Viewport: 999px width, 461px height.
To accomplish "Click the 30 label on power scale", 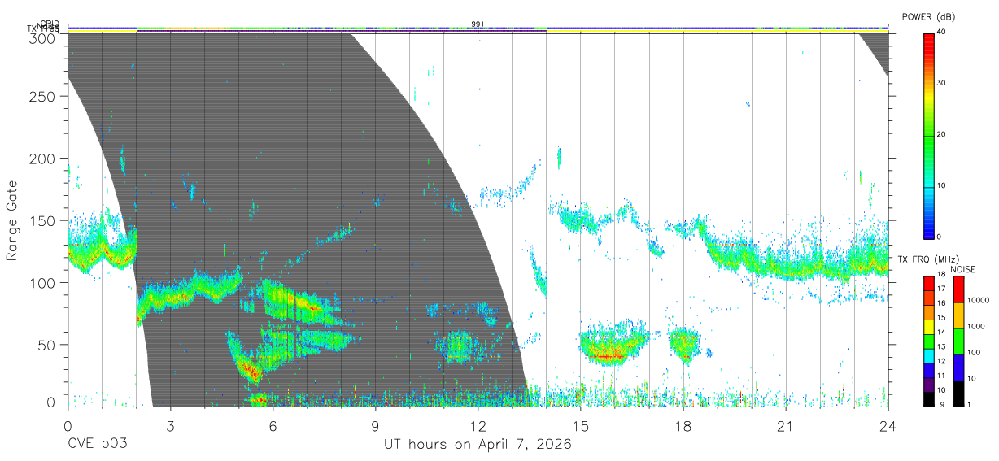I will pyautogui.click(x=941, y=84).
